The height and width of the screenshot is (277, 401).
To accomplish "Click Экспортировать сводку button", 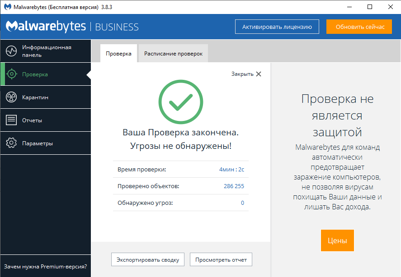I will [148, 259].
